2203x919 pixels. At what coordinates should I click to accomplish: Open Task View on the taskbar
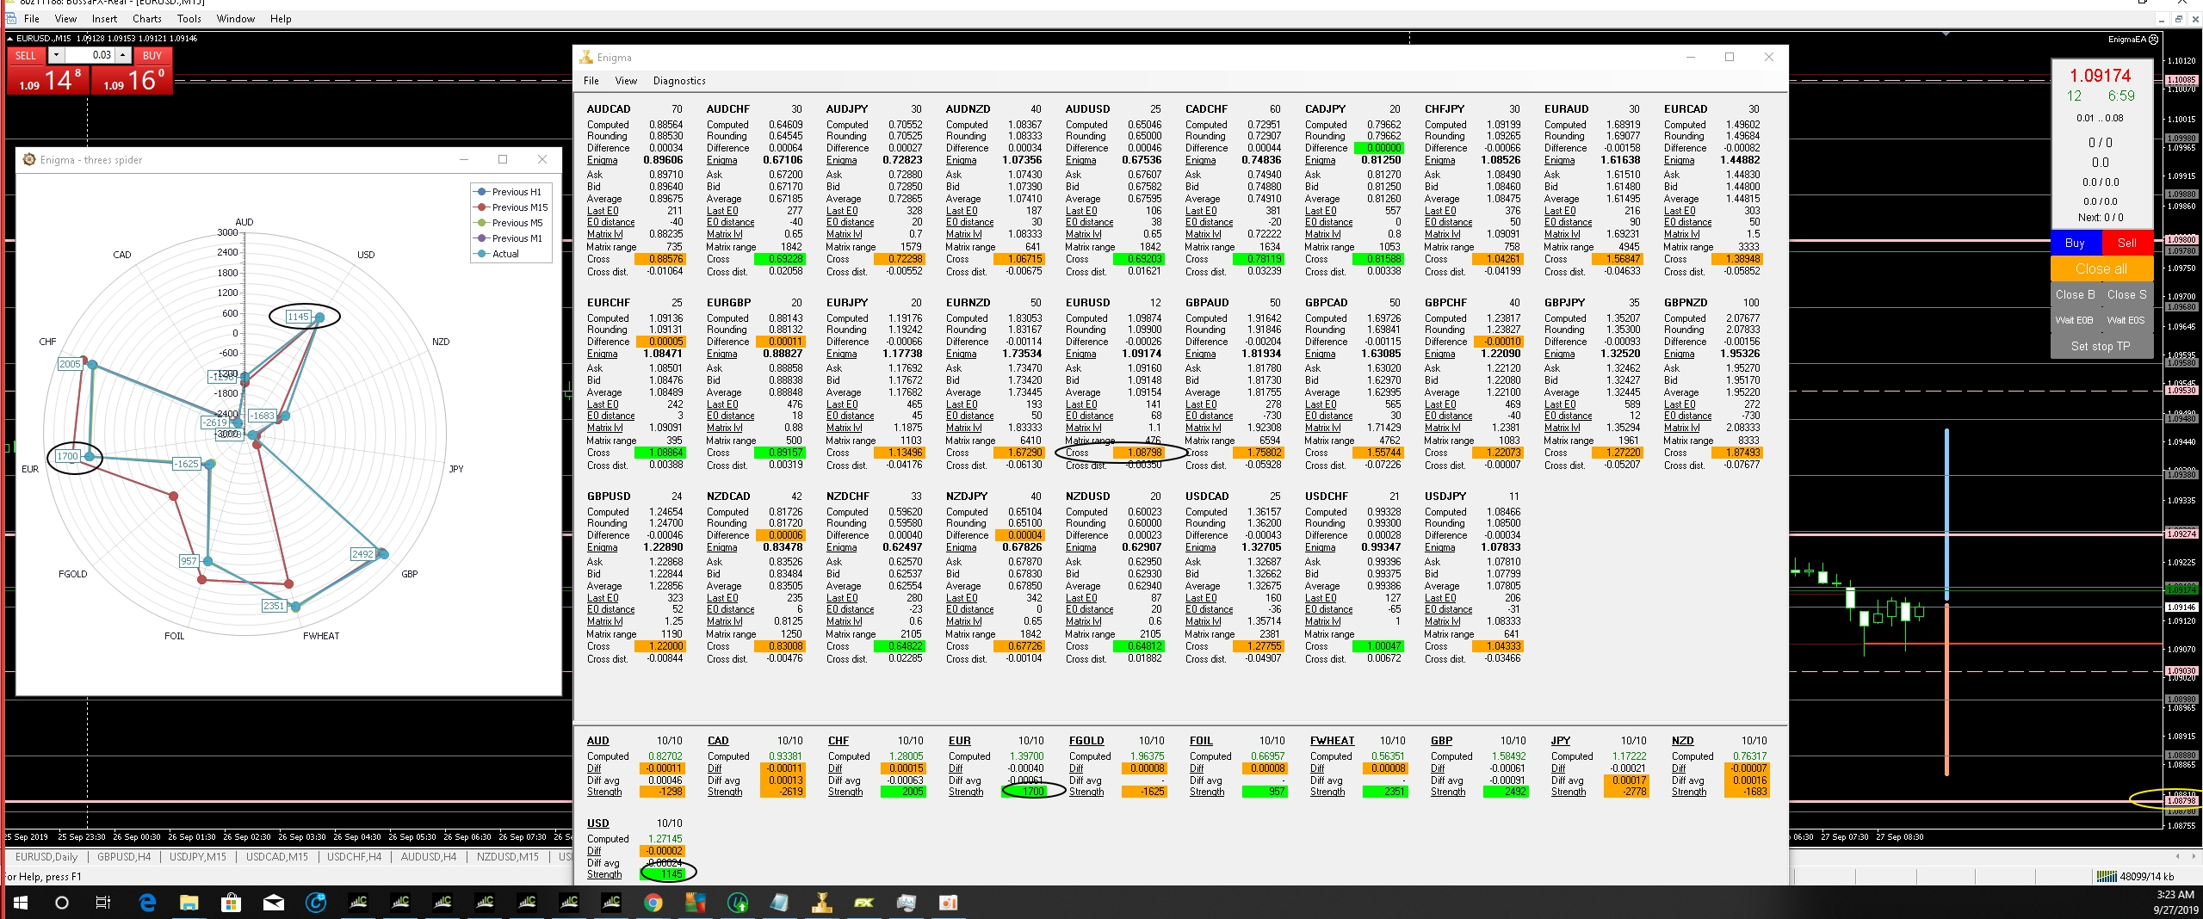pyautogui.click(x=103, y=903)
